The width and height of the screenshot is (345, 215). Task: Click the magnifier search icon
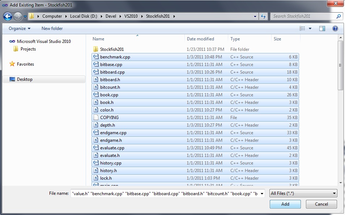pyautogui.click(x=338, y=16)
